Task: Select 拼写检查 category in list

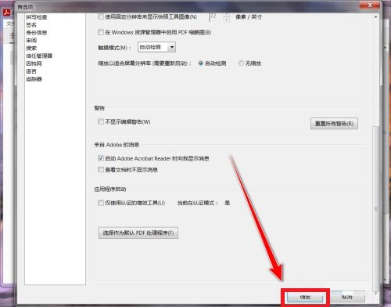Action: point(37,17)
